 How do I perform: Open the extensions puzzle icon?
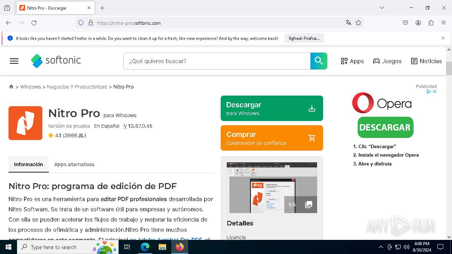click(431, 23)
